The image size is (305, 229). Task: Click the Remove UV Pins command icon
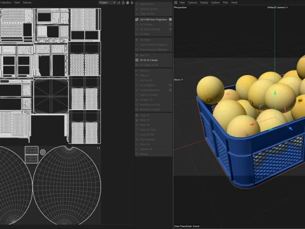tap(137, 9)
